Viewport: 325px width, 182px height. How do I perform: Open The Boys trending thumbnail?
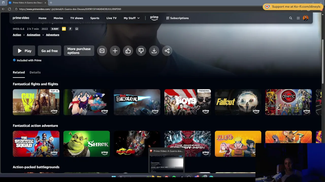(x=188, y=102)
